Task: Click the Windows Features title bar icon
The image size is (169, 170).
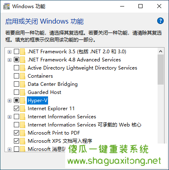Action: pyautogui.click(x=7, y=7)
